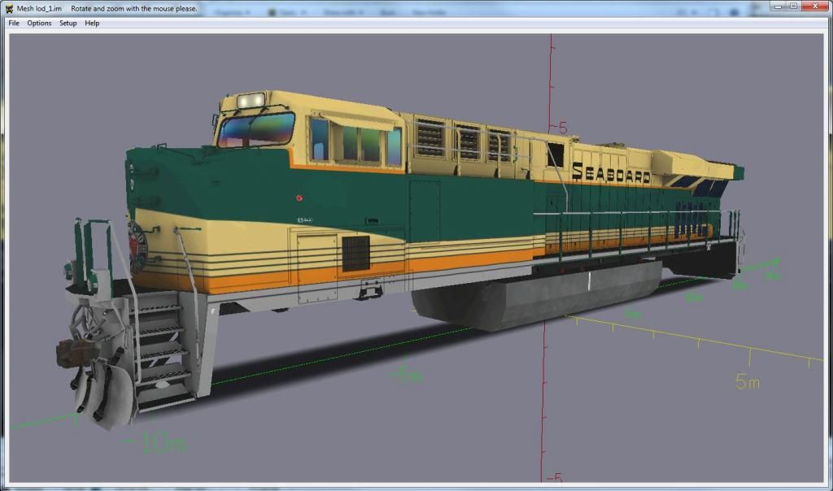The height and width of the screenshot is (491, 833).
Task: Open the Setup menu
Action: tap(68, 24)
